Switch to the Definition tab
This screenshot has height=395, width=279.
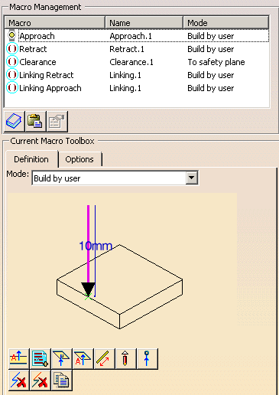pos(31,159)
